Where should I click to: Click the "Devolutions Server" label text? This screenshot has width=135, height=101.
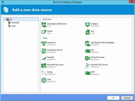(55, 50)
